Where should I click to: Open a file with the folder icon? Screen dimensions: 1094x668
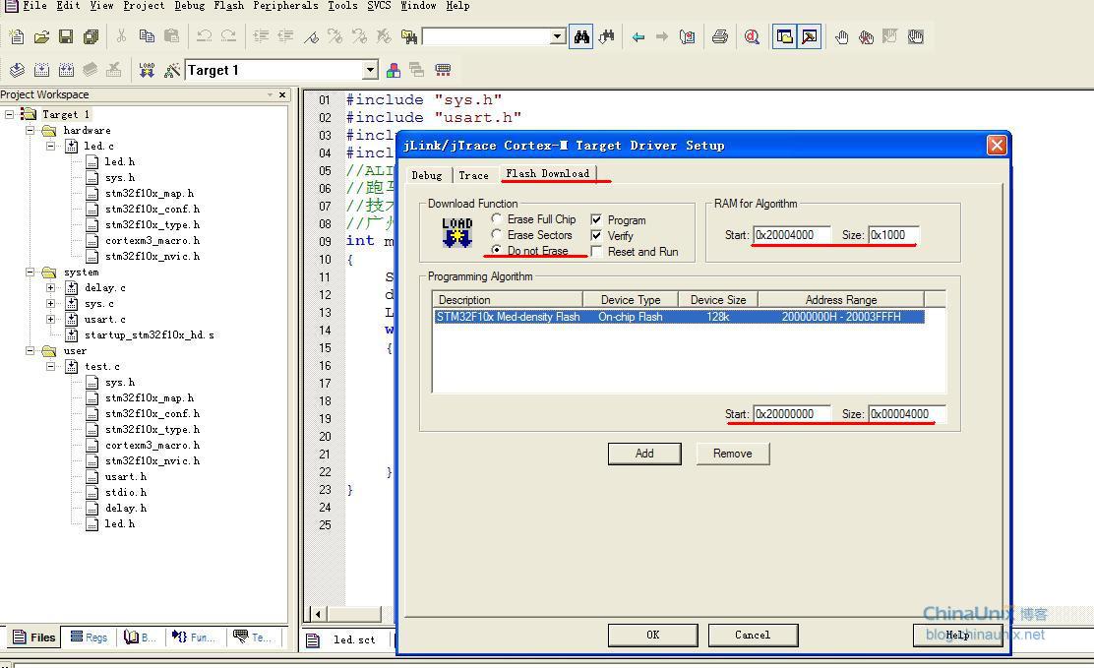coord(41,36)
